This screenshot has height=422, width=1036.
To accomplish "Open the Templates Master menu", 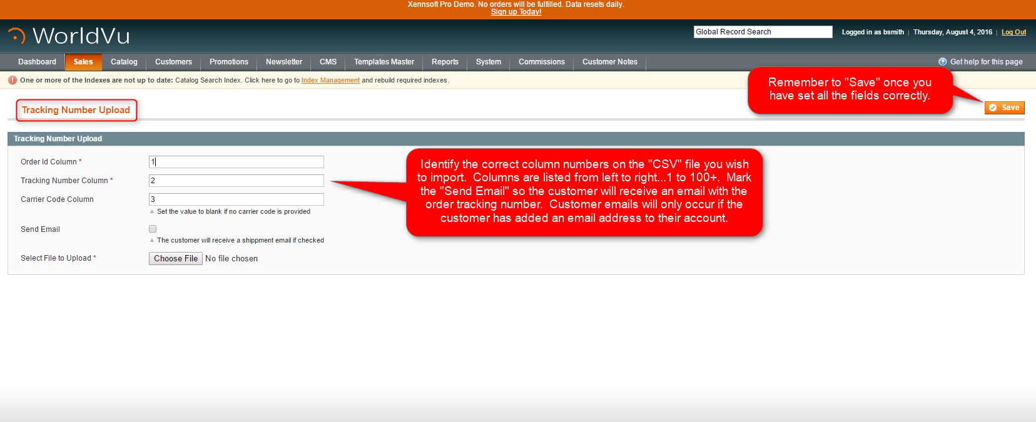I will click(x=384, y=62).
